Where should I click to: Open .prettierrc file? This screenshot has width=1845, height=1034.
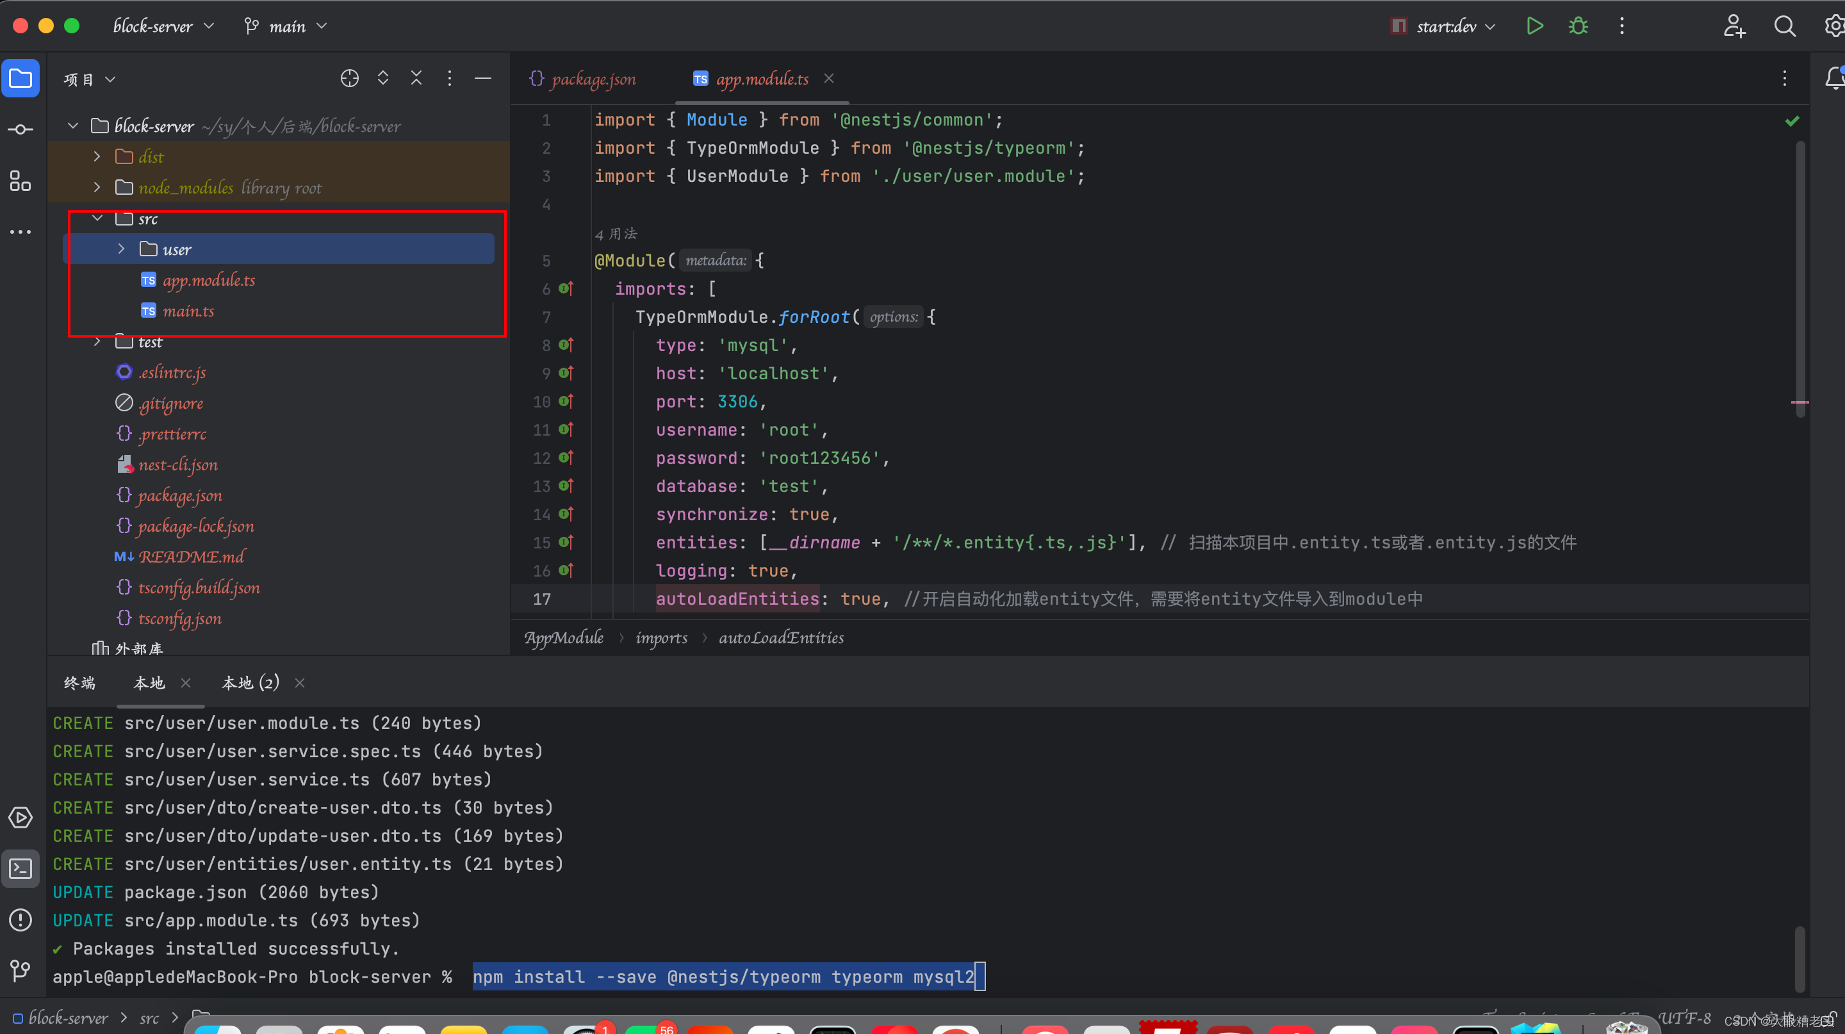click(172, 434)
